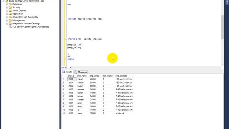
Task: Click row header 1 in results grid
Action: [x=64, y=79]
